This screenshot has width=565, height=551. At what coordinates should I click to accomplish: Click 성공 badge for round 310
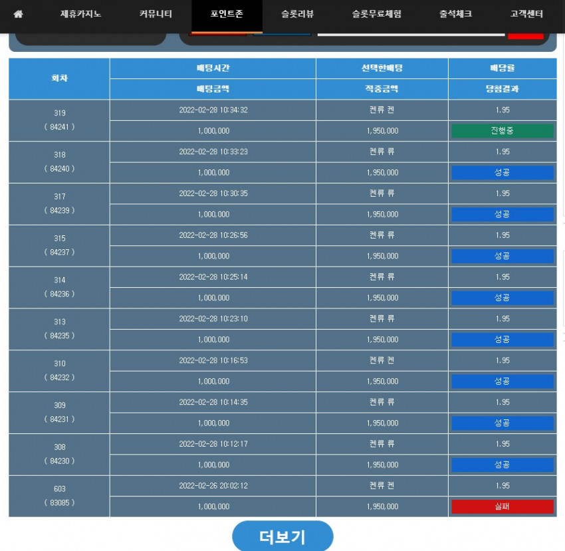pyautogui.click(x=503, y=382)
